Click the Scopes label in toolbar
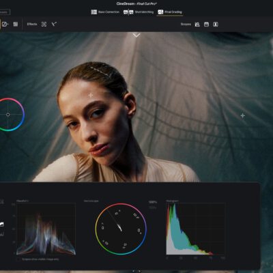Screen dimensions: 273x273 (x=186, y=24)
